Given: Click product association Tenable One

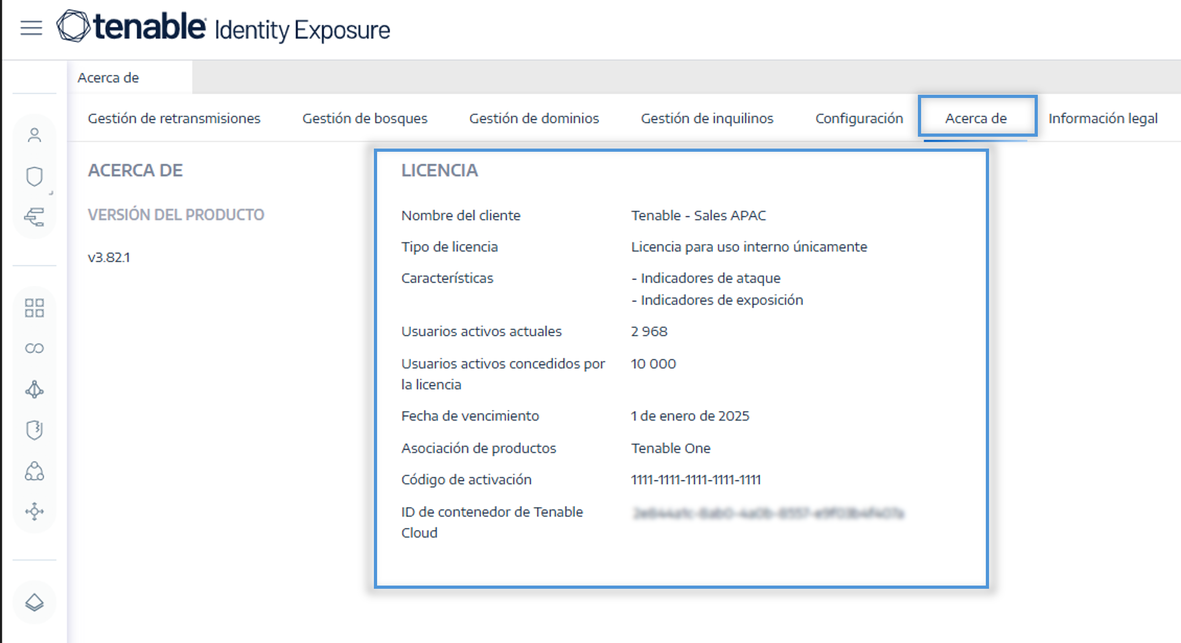Looking at the screenshot, I should (x=671, y=448).
